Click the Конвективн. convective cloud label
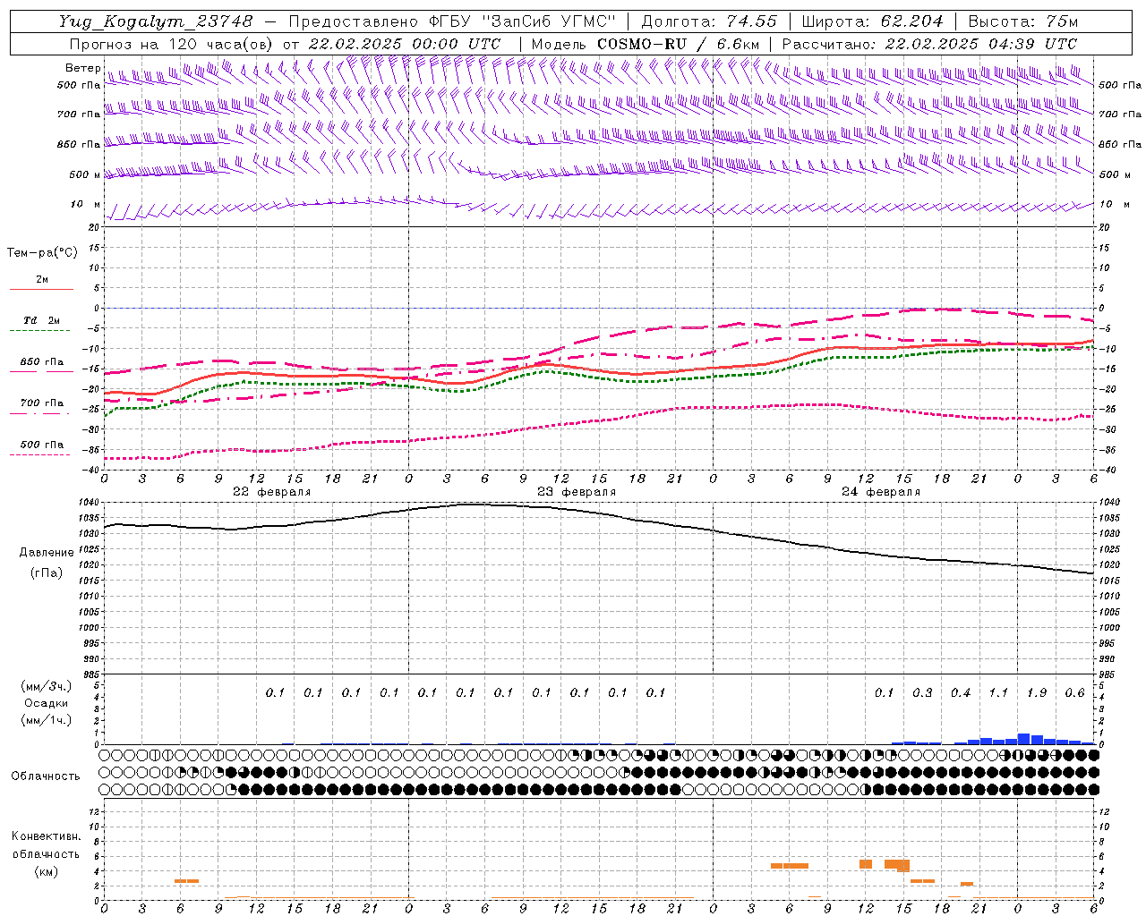 tap(46, 836)
